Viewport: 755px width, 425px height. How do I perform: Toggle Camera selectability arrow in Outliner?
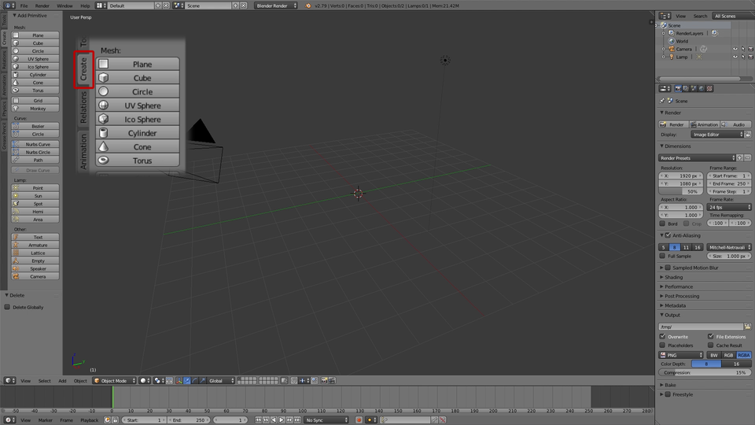click(x=743, y=49)
